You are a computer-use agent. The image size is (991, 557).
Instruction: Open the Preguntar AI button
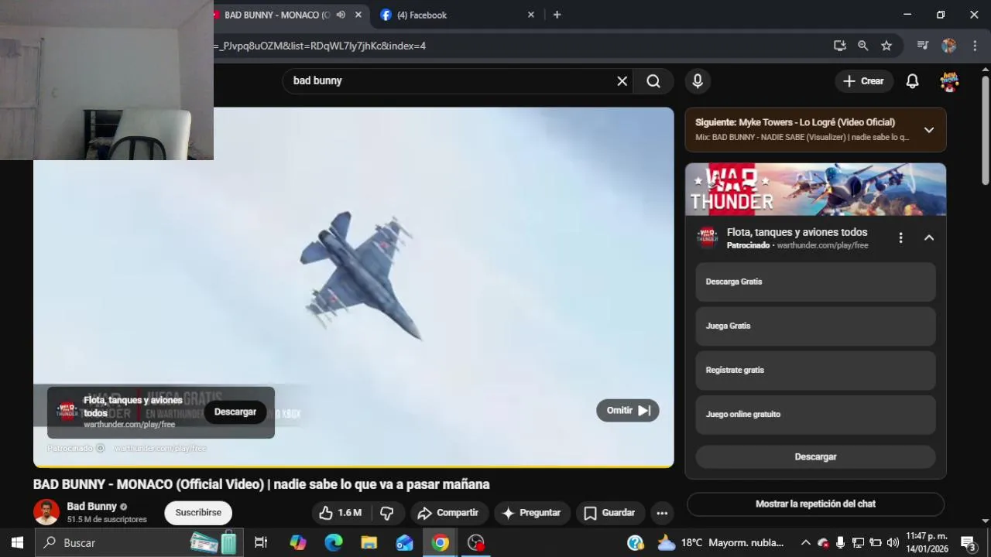click(x=531, y=513)
